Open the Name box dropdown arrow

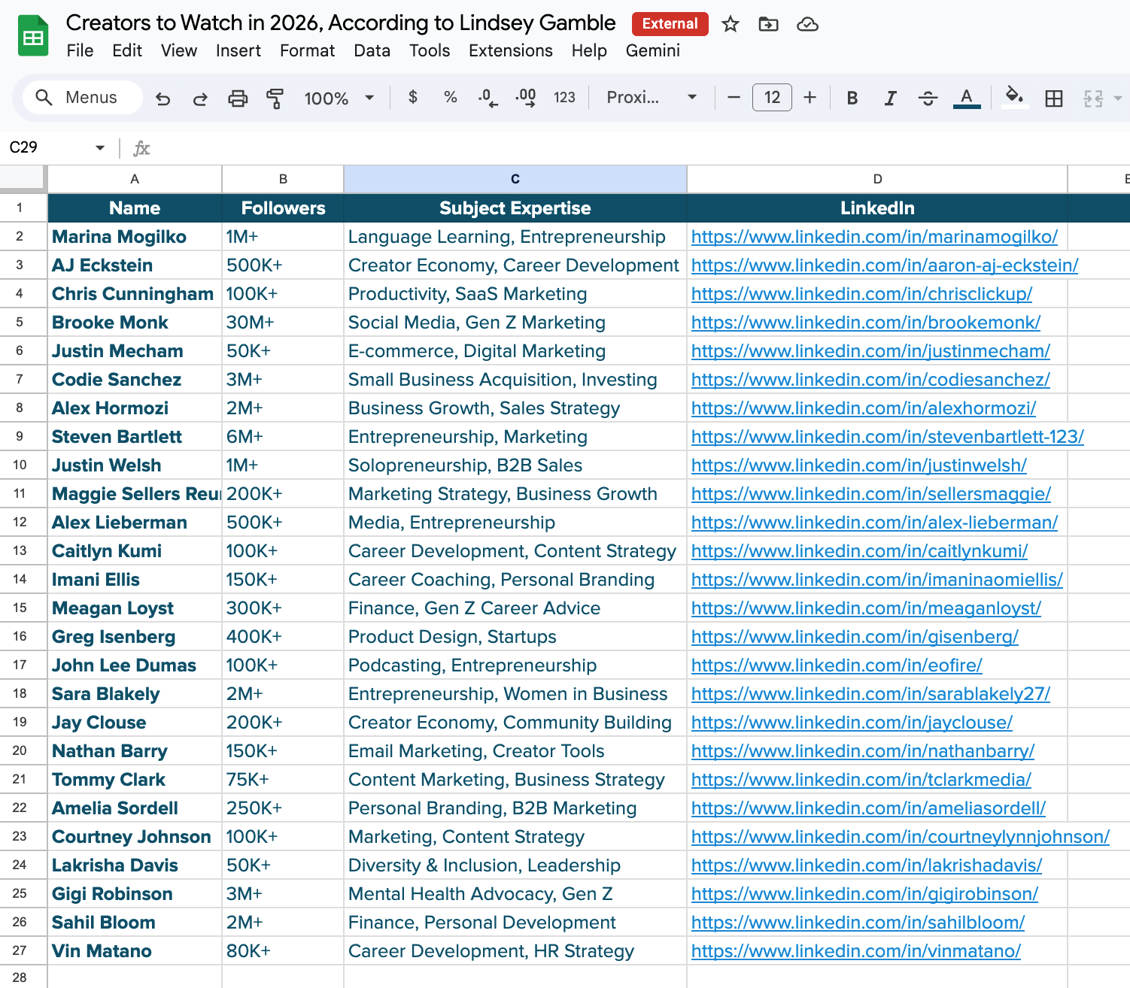100,148
